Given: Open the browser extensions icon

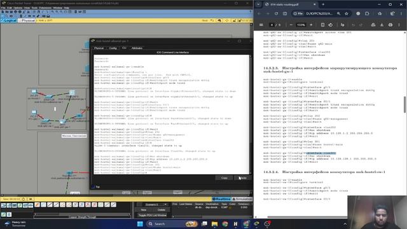Looking at the screenshot, I should click(367, 13).
